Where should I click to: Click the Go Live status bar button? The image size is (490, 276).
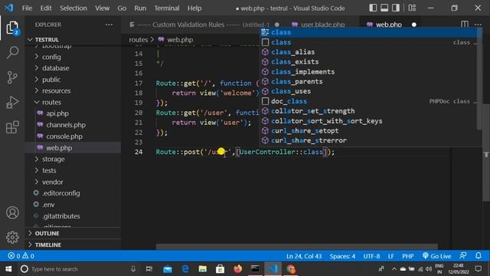point(436,256)
